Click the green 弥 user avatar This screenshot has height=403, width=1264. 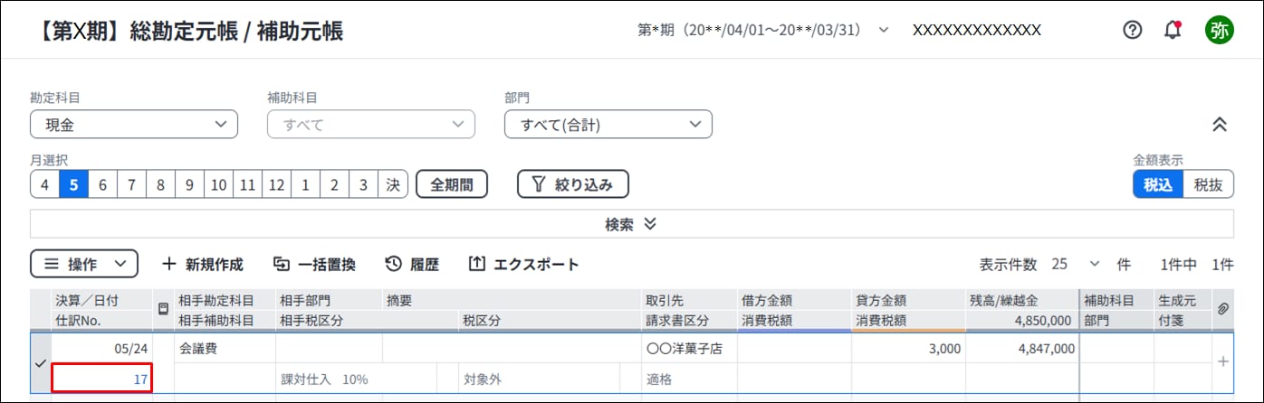point(1219,30)
